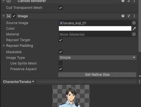Click the Image Type label
The image size is (141, 107).
[15, 58]
